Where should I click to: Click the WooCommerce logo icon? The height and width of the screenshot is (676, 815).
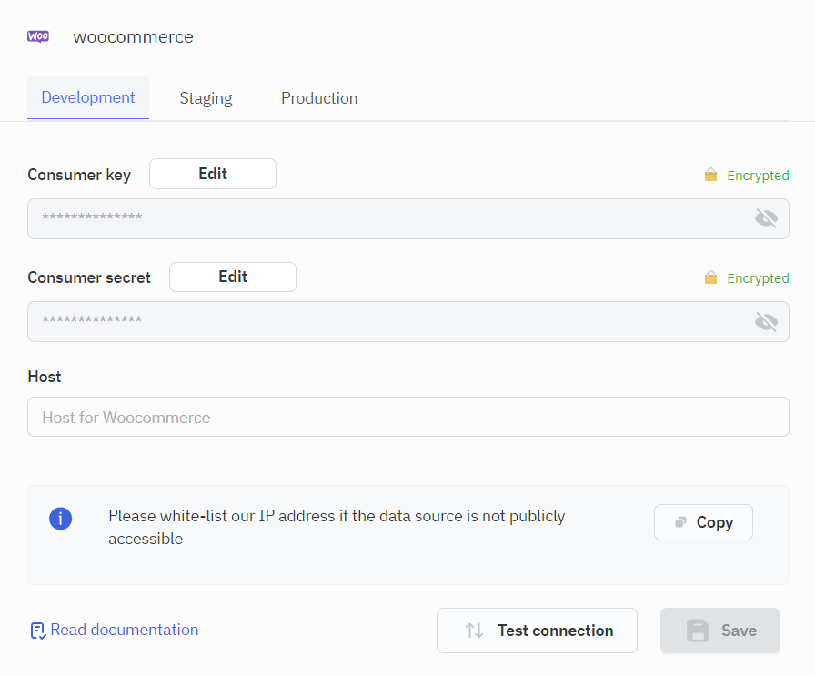tap(38, 37)
